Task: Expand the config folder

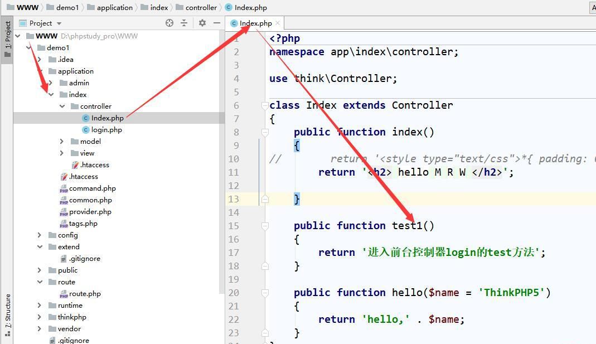Action: [x=40, y=235]
